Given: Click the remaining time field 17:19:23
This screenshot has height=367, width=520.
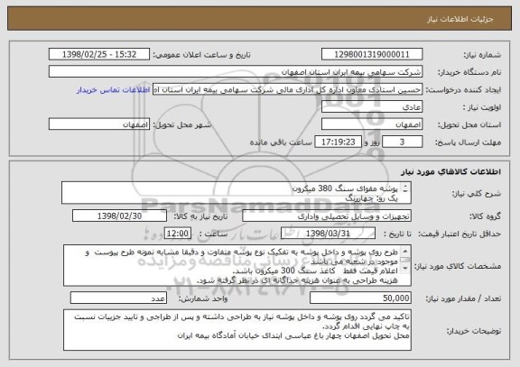Looking at the screenshot, I should (x=338, y=142).
